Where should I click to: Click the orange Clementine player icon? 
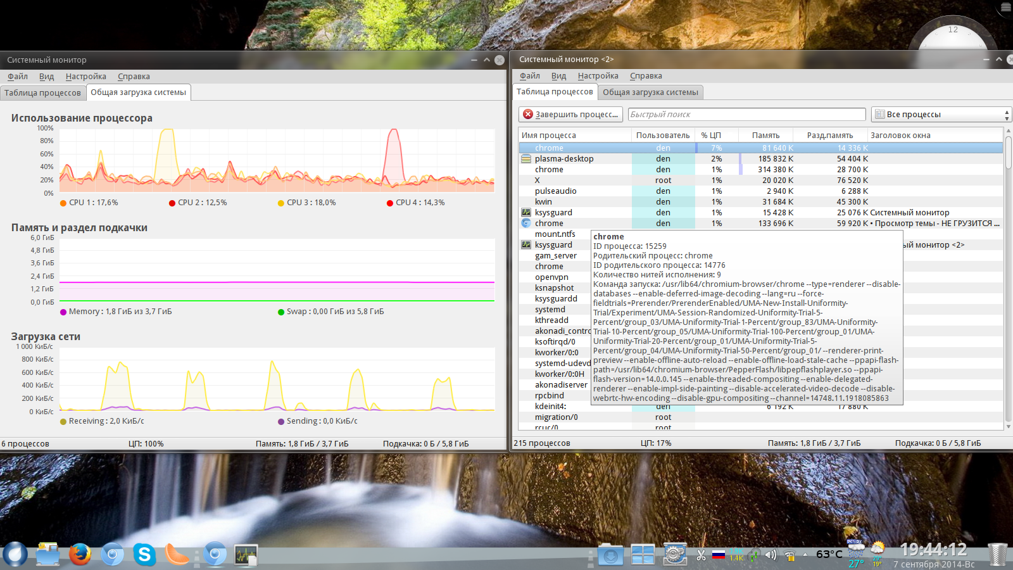click(177, 554)
